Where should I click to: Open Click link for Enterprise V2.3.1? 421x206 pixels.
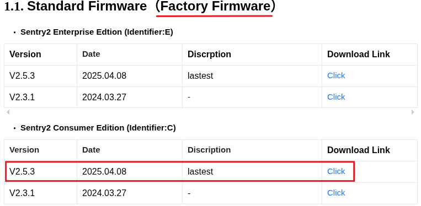[336, 97]
